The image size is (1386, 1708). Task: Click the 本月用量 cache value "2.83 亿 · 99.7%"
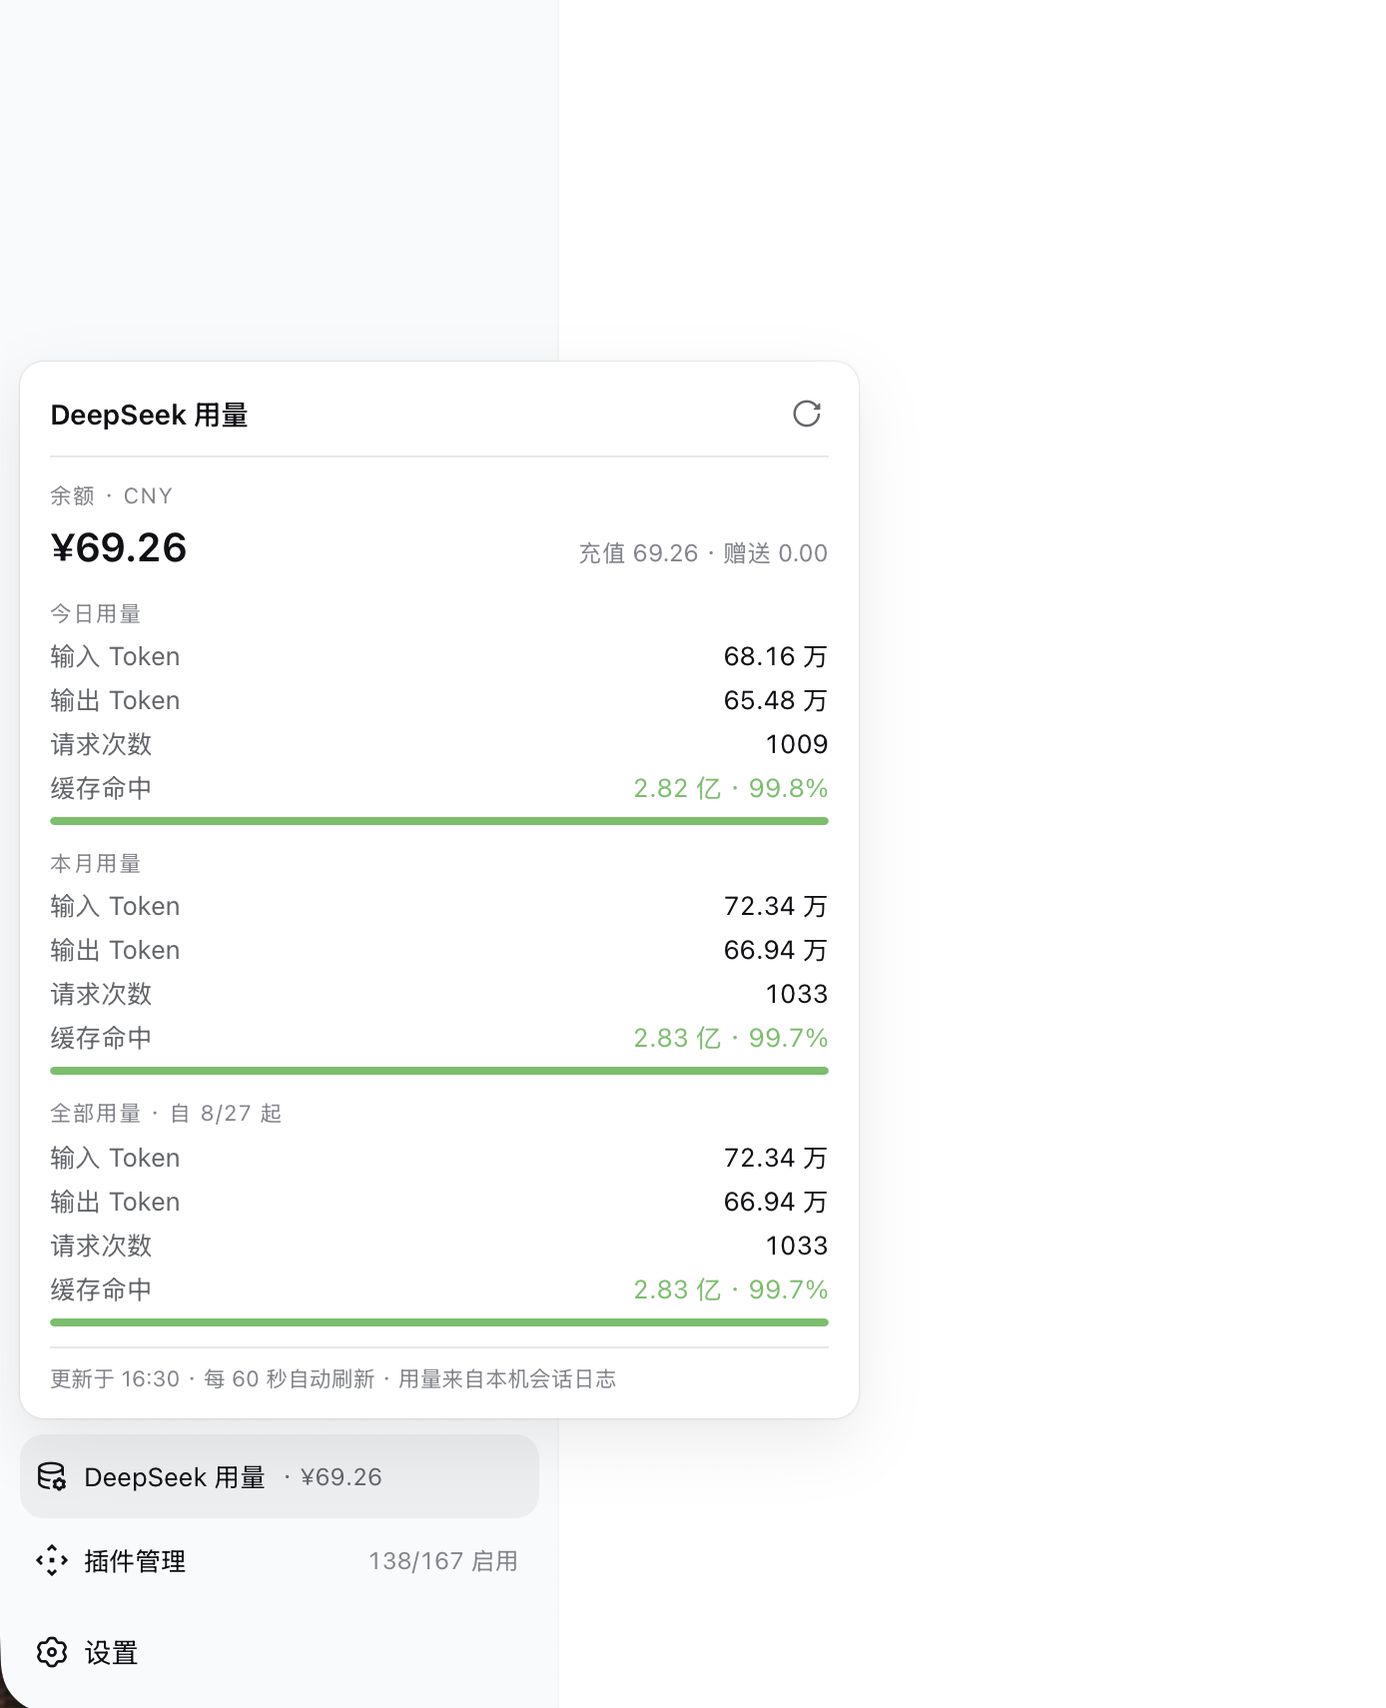click(x=731, y=1038)
